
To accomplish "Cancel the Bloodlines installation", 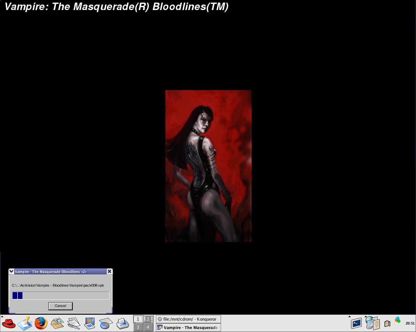I will (x=60, y=306).
